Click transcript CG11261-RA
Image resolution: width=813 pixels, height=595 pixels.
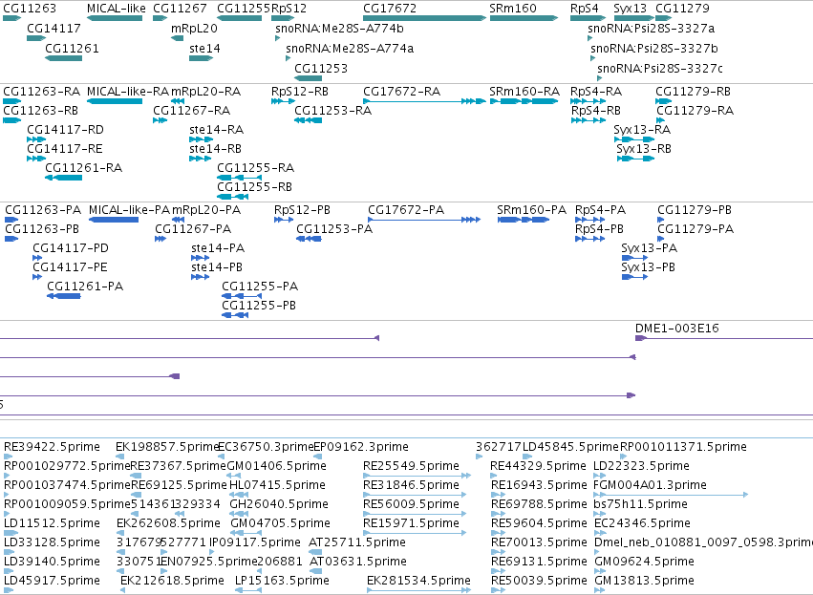[x=83, y=167]
